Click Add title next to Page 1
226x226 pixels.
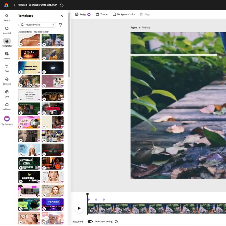coord(146,27)
